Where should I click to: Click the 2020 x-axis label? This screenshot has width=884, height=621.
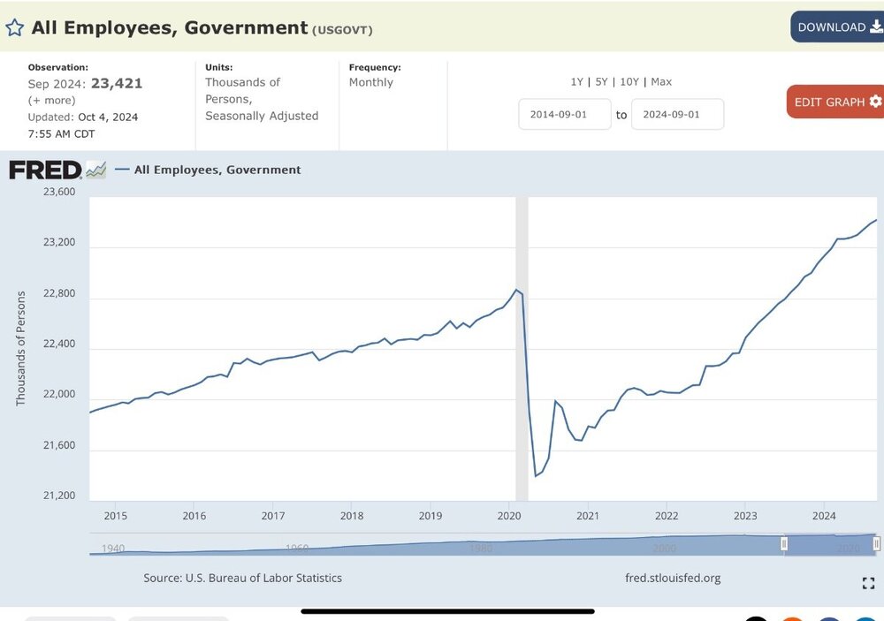(508, 516)
